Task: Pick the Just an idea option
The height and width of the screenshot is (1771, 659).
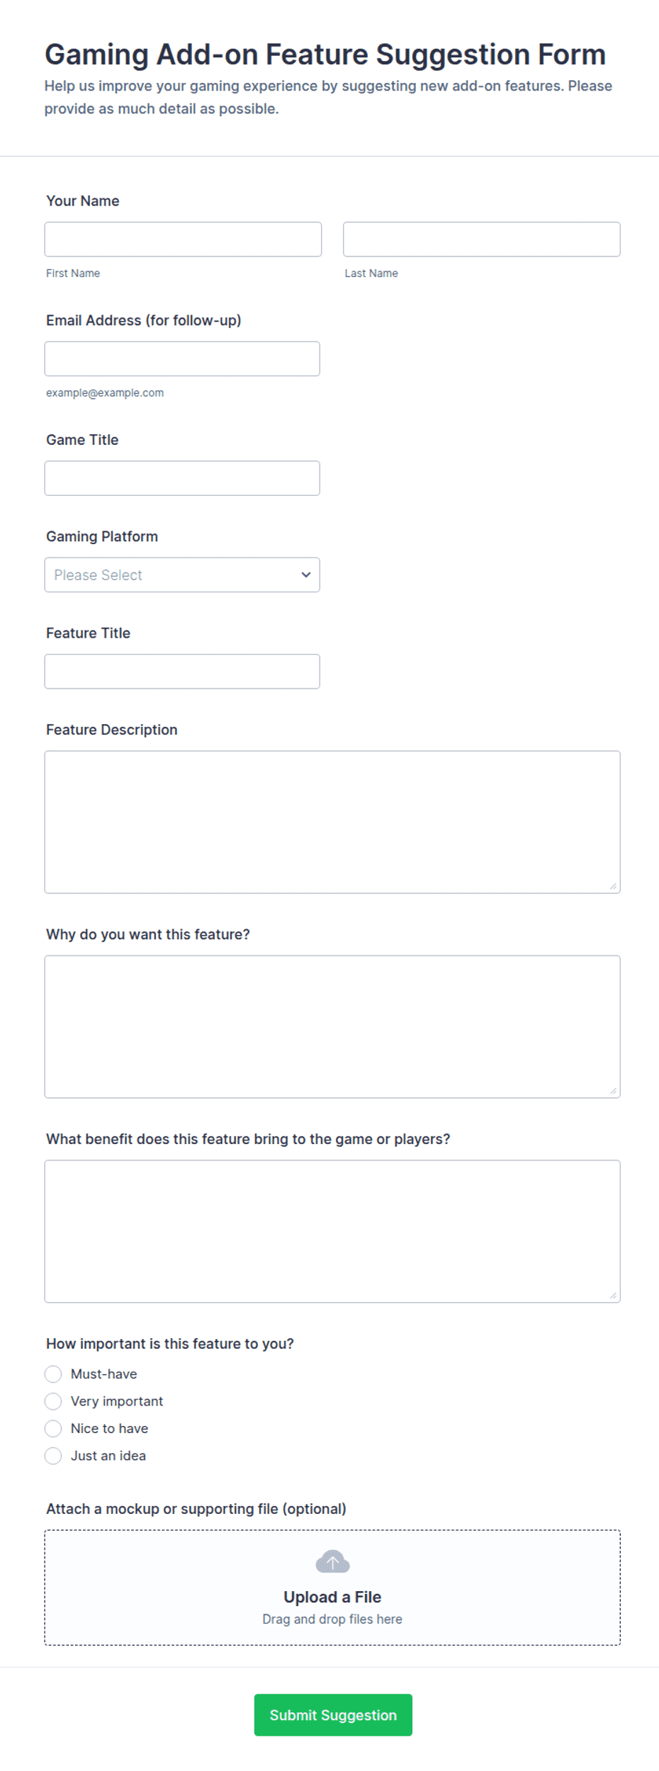Action: [x=53, y=1456]
